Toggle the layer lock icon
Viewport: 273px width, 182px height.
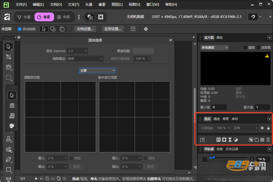coord(268,128)
